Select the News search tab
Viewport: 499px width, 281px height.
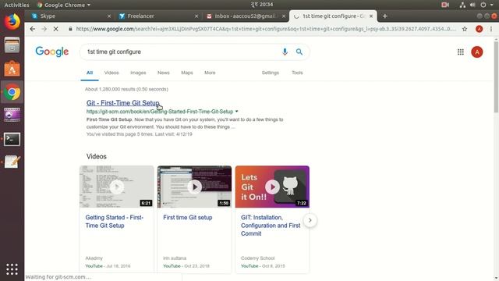pyautogui.click(x=163, y=73)
